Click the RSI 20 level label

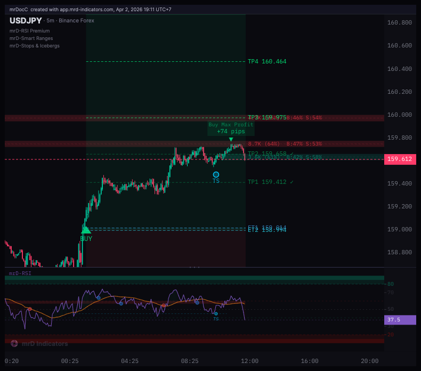(391, 334)
